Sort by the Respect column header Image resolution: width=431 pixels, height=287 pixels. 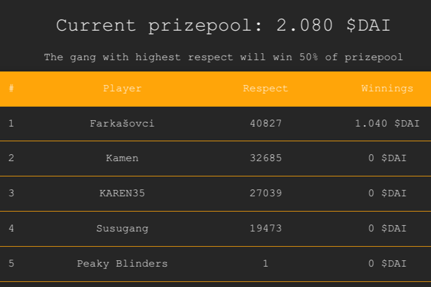(x=265, y=88)
